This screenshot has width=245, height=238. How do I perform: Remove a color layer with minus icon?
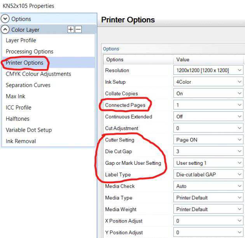click(x=78, y=30)
